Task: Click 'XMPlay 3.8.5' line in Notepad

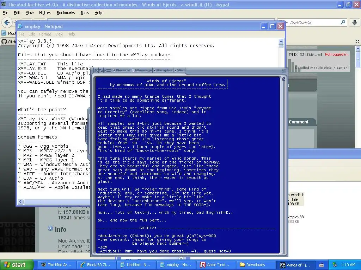Action: (x=35, y=41)
